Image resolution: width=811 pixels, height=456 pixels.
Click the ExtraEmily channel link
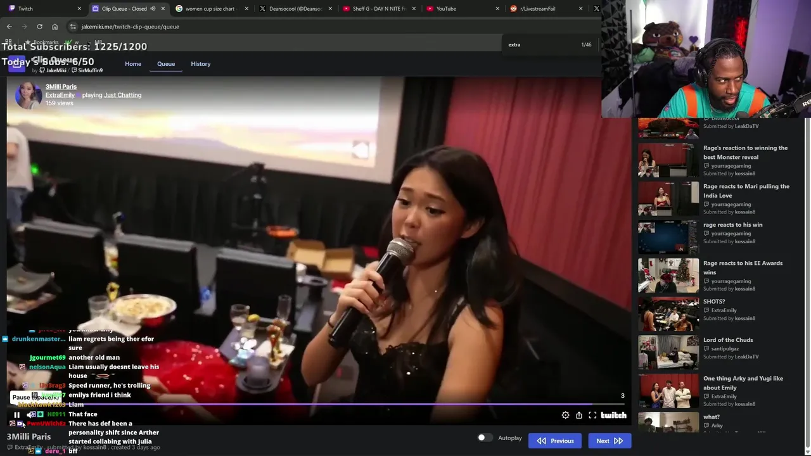60,95
